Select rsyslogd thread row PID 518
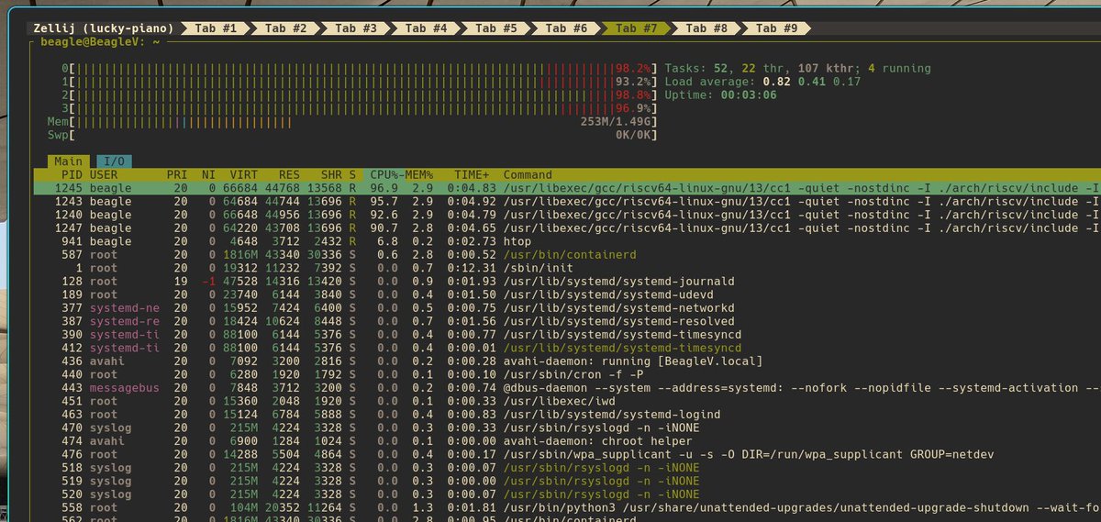The height and width of the screenshot is (522, 1101). tap(567, 467)
